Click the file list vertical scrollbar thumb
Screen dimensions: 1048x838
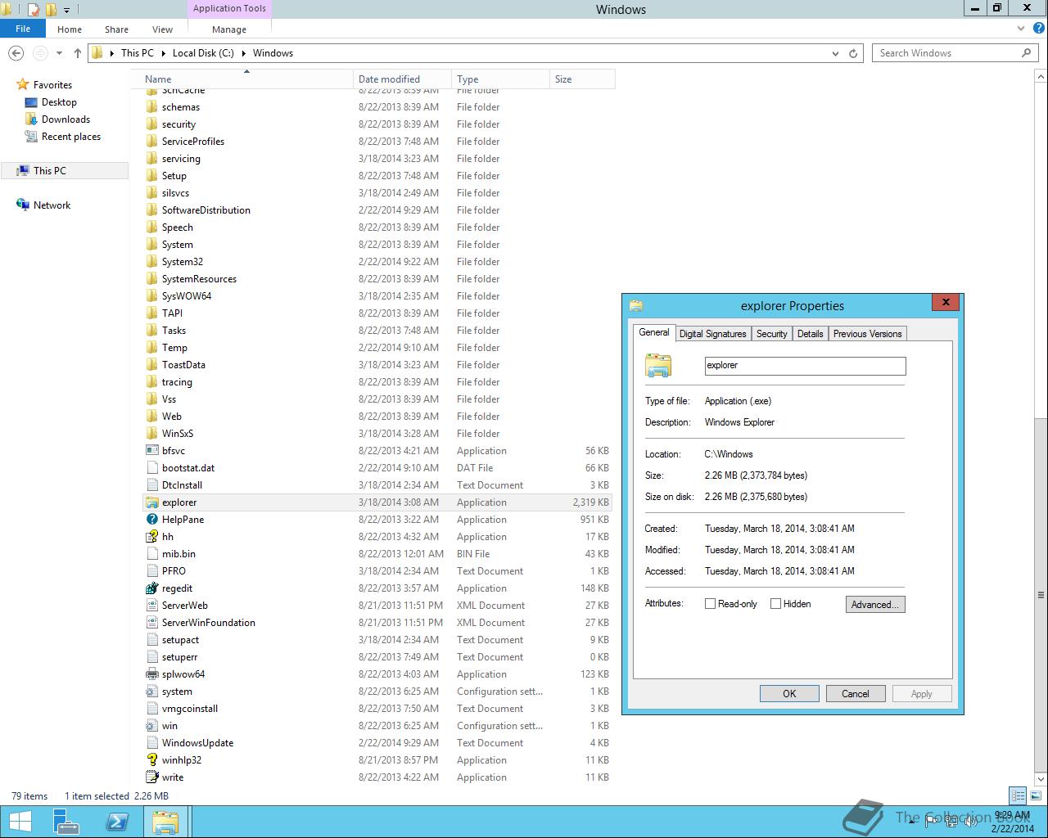point(1041,593)
